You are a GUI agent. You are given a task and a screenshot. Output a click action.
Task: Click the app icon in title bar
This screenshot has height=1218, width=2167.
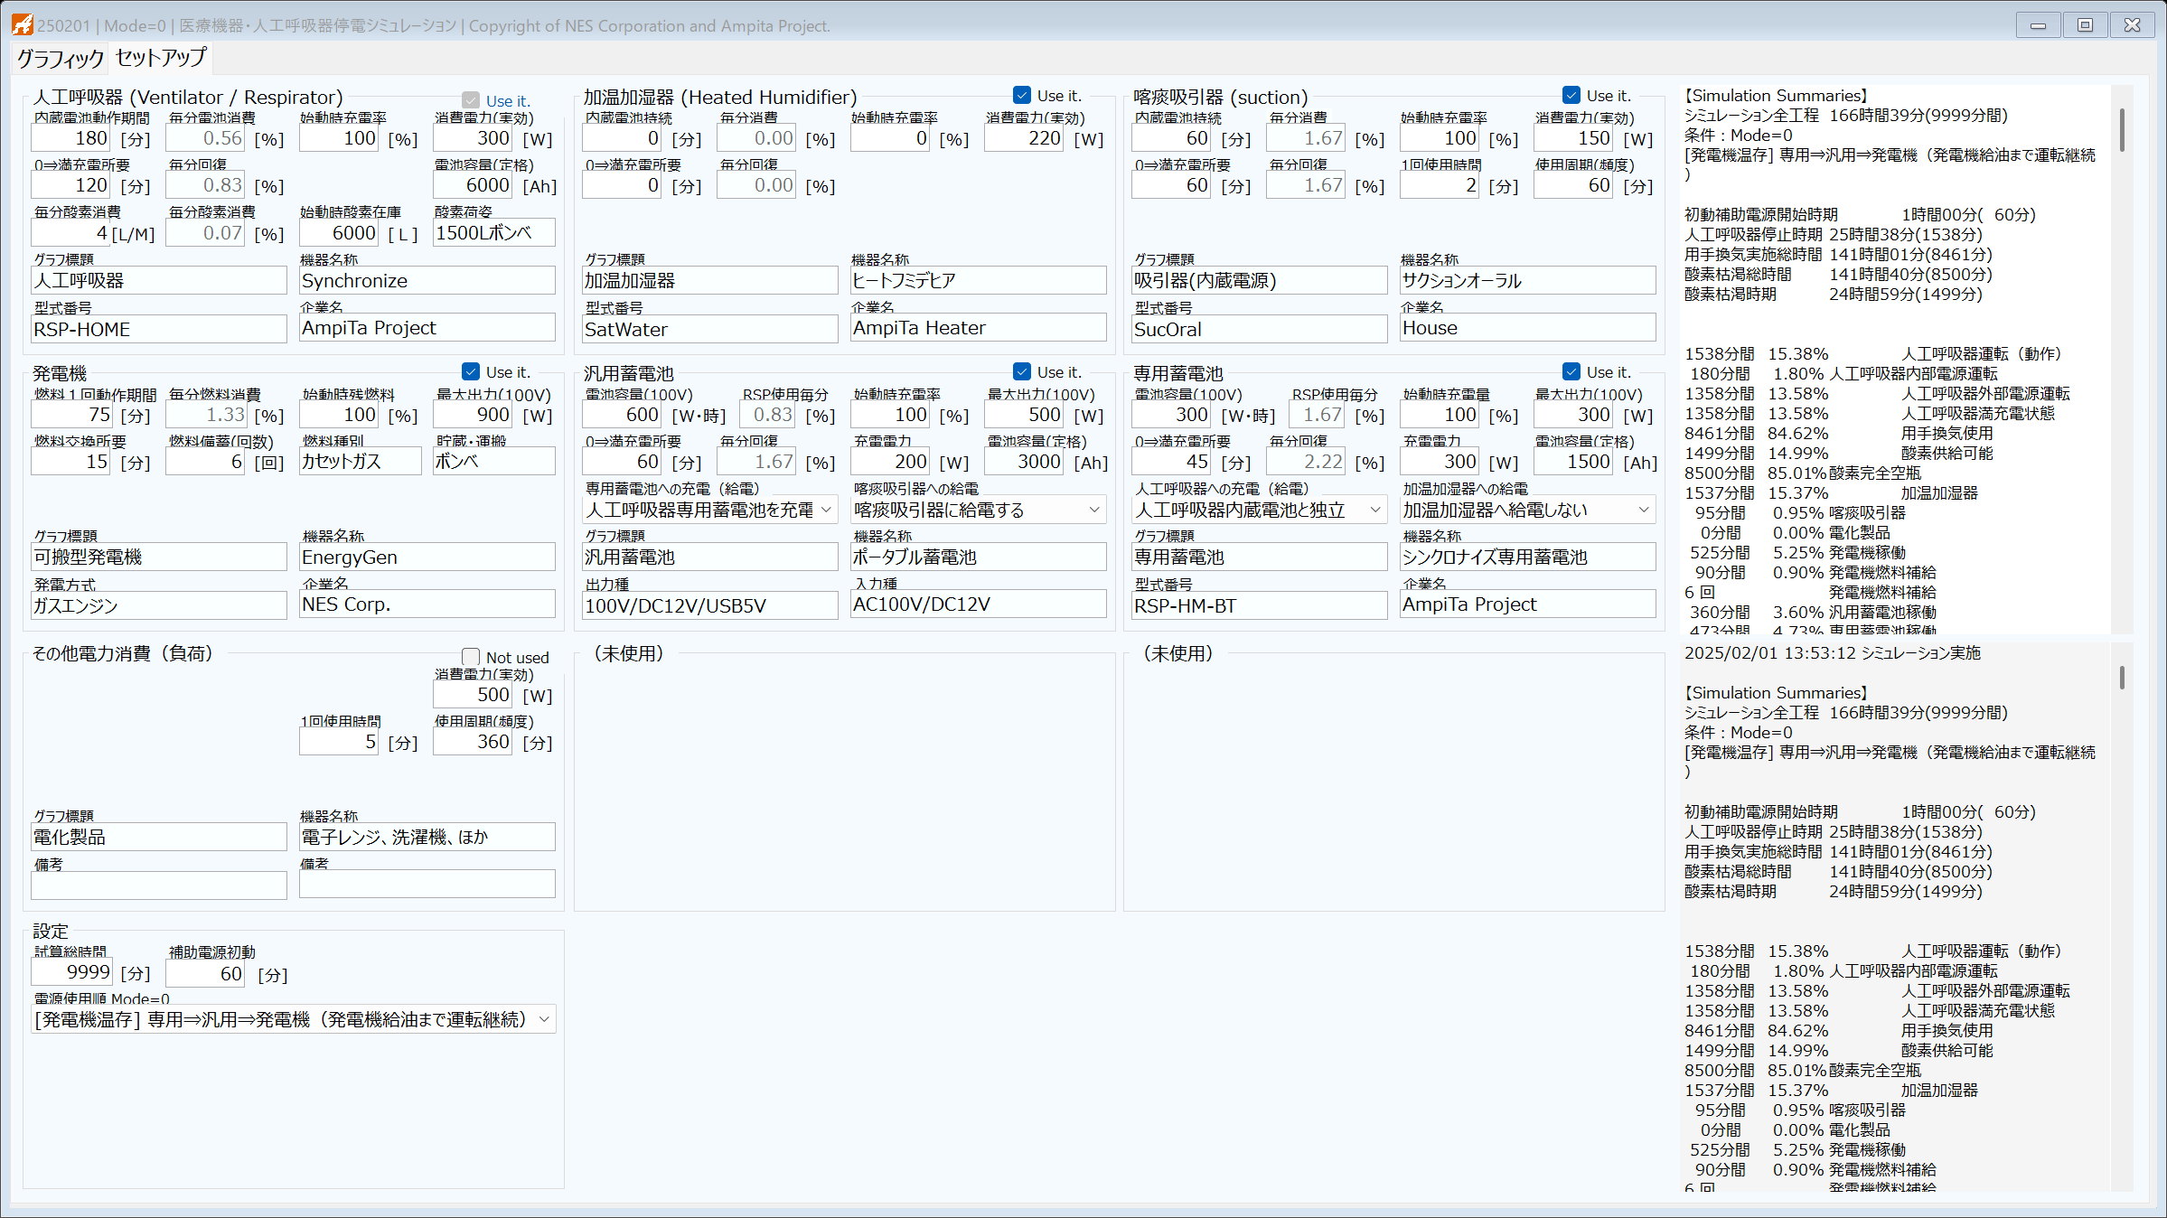coord(22,24)
